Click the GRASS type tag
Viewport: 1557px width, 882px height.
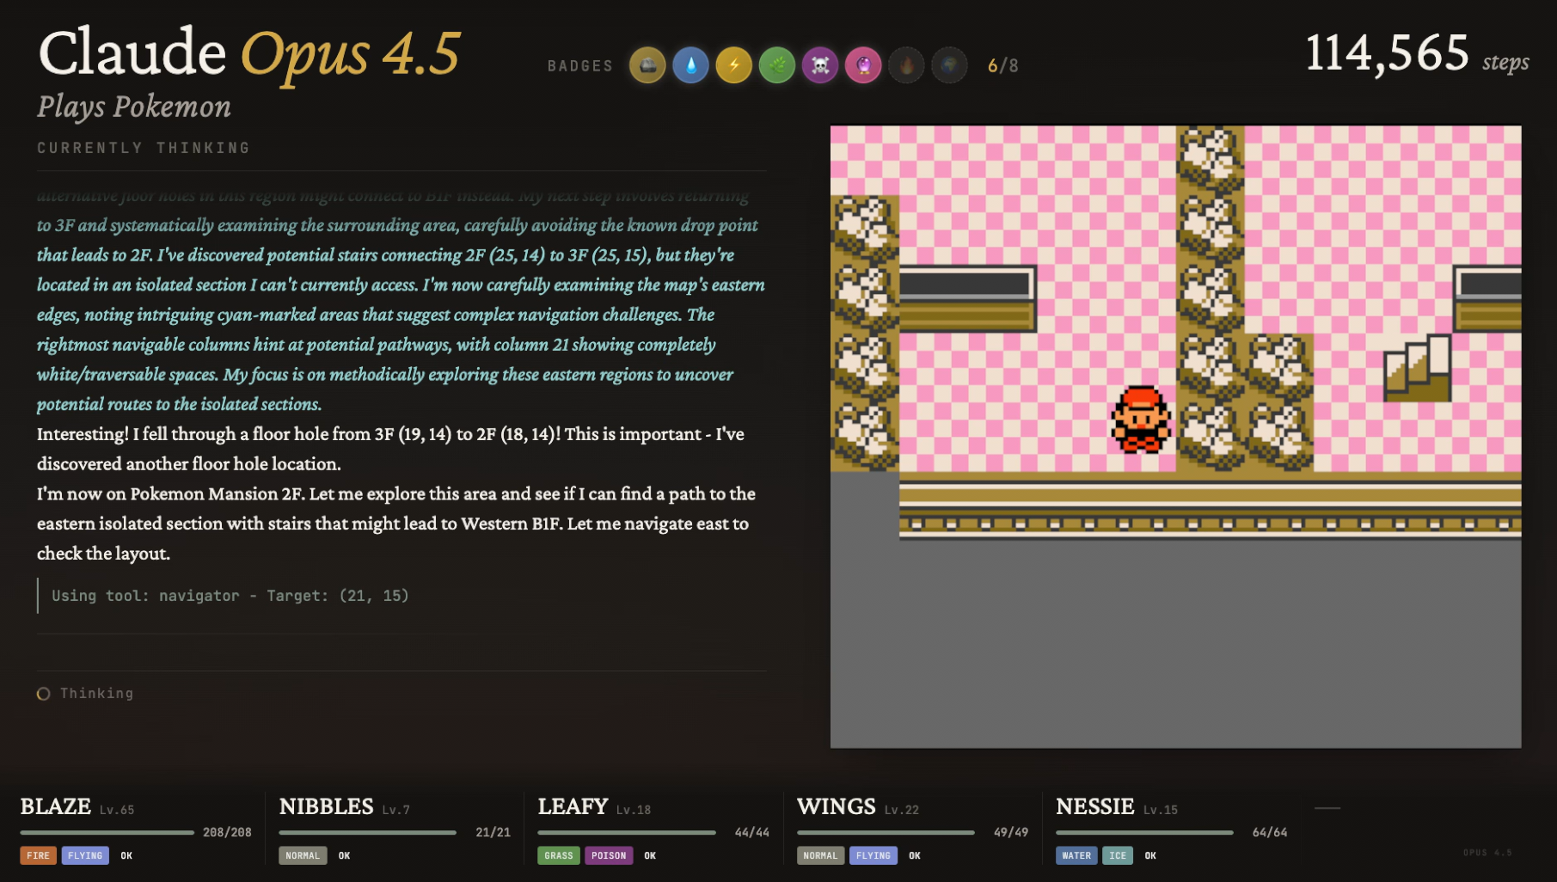click(559, 855)
